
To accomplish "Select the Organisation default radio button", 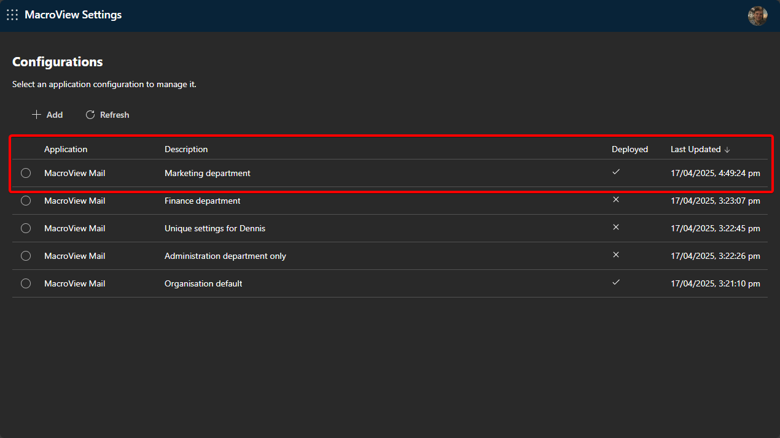I will click(x=26, y=283).
